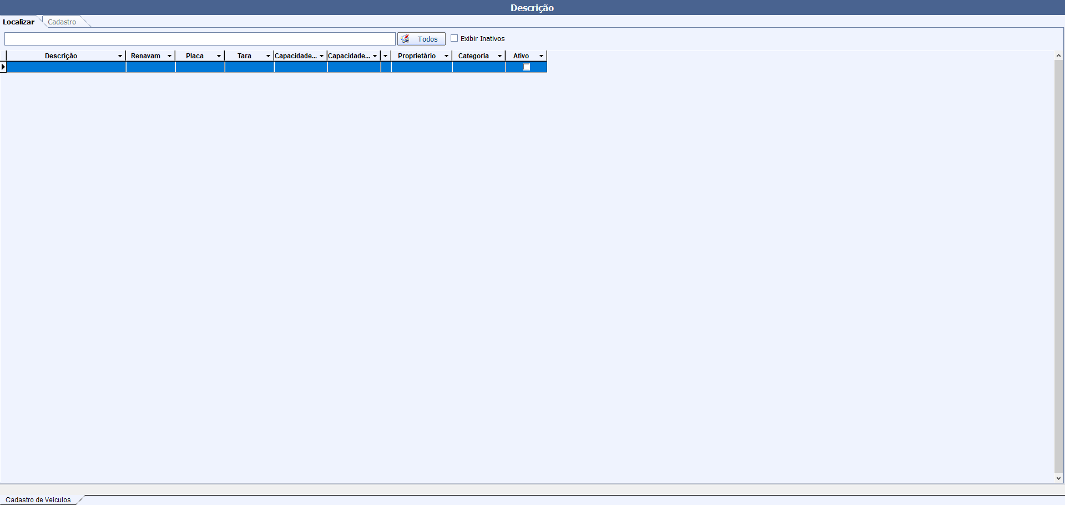1065x505 pixels.
Task: Toggle the Ativo checkbox in selected row
Action: coord(527,67)
